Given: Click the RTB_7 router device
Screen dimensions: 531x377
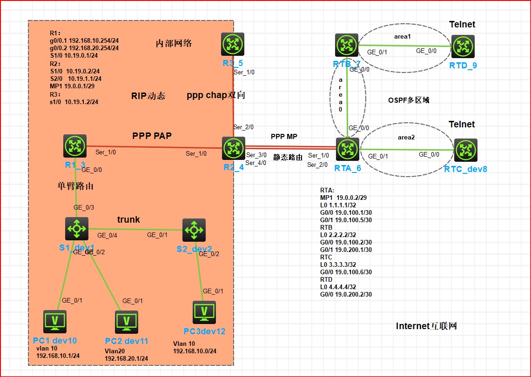Looking at the screenshot, I should (347, 45).
